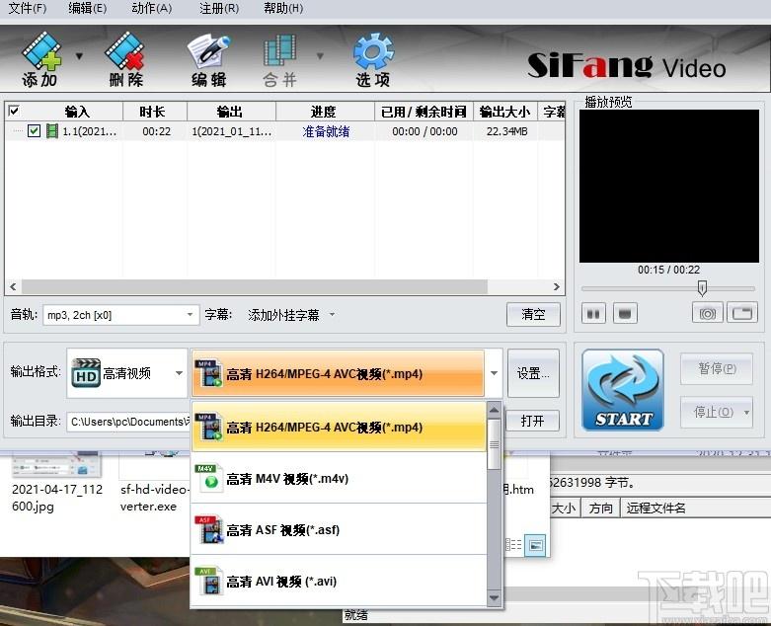
Task: Expand the audio track mp3, 2ch dropdown
Action: point(192,315)
